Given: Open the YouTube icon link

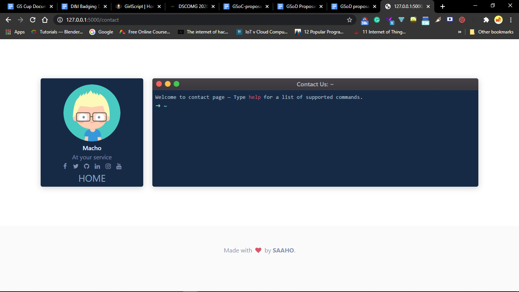Looking at the screenshot, I should (x=119, y=166).
